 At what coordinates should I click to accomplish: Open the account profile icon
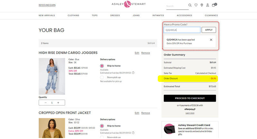(208, 5)
